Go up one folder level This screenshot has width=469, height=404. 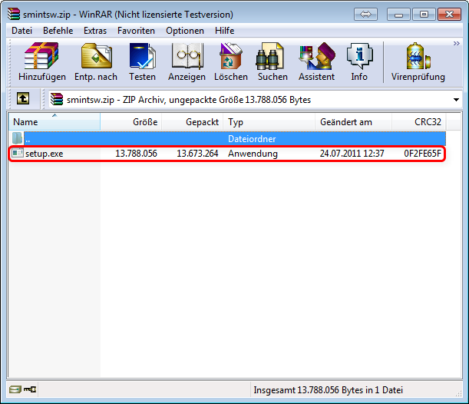click(23, 98)
